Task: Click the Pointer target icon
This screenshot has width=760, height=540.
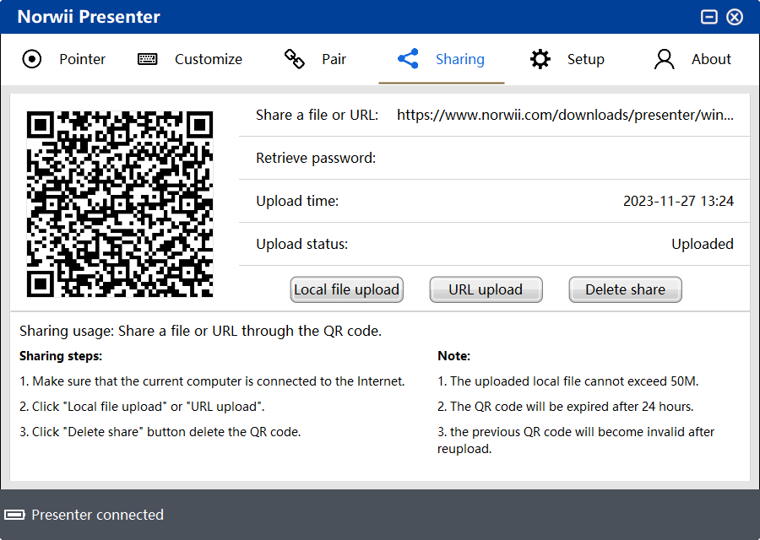Action: (31, 59)
